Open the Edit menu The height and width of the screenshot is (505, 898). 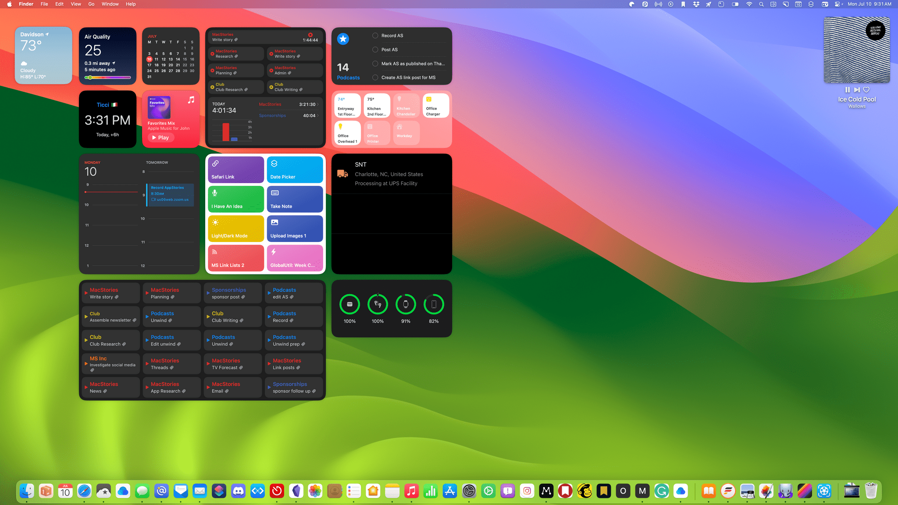point(59,4)
